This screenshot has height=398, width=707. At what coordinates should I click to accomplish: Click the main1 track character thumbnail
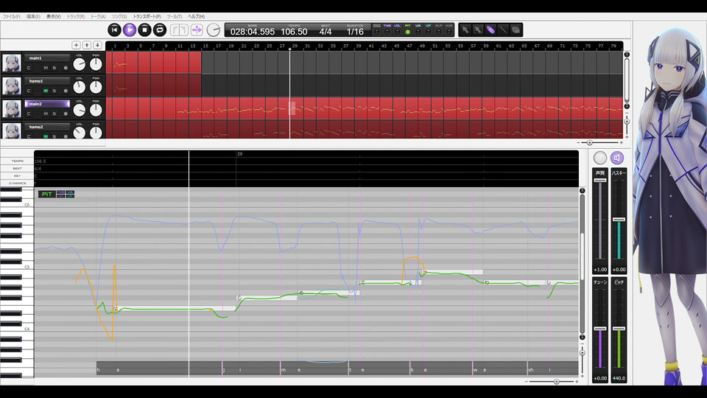click(x=12, y=63)
